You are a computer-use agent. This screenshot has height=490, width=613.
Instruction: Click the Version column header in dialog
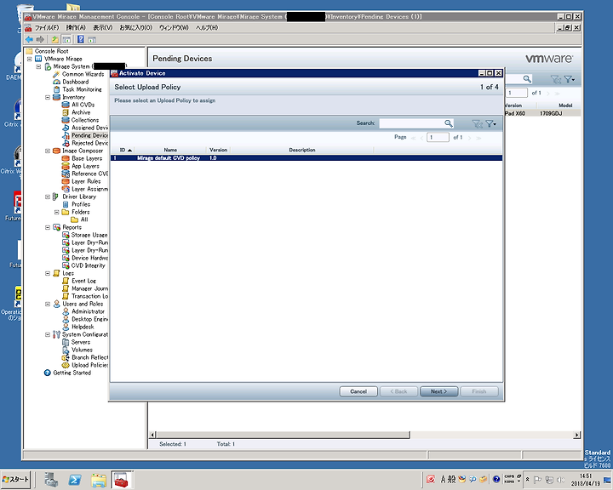[218, 150]
